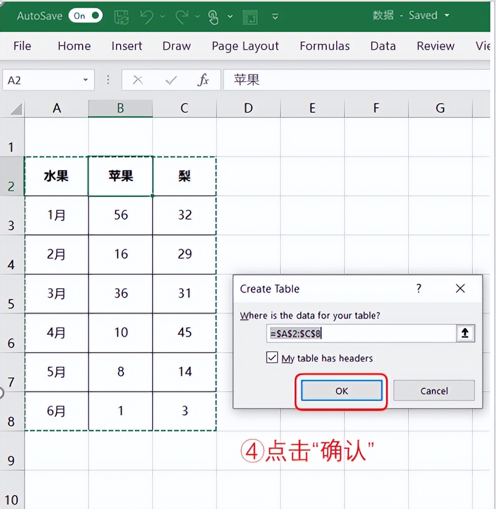Click the formula bar containing 苹果
The height and width of the screenshot is (509, 496).
coord(357,79)
